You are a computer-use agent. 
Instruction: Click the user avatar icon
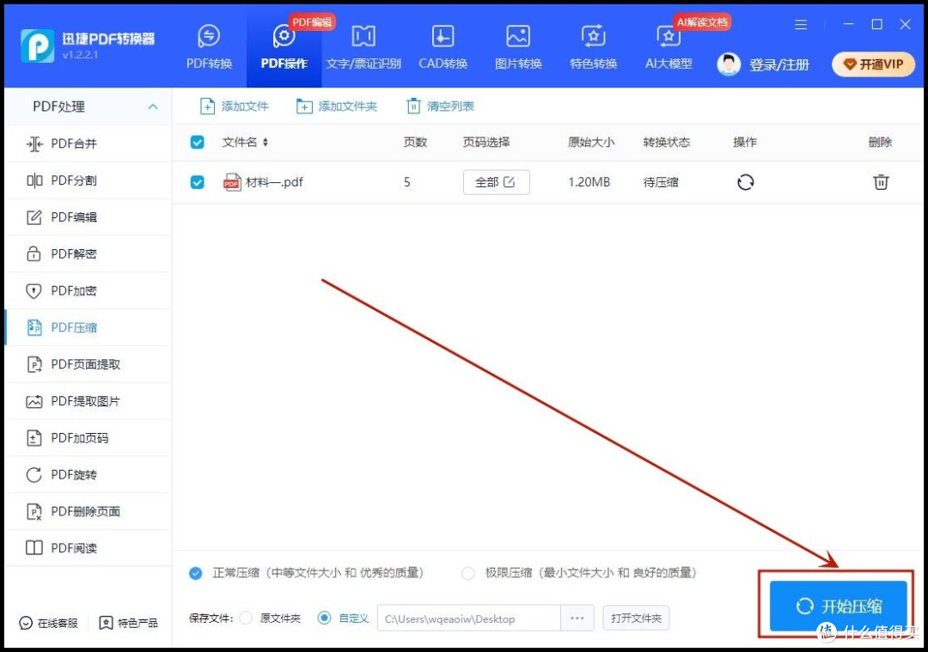(x=729, y=64)
